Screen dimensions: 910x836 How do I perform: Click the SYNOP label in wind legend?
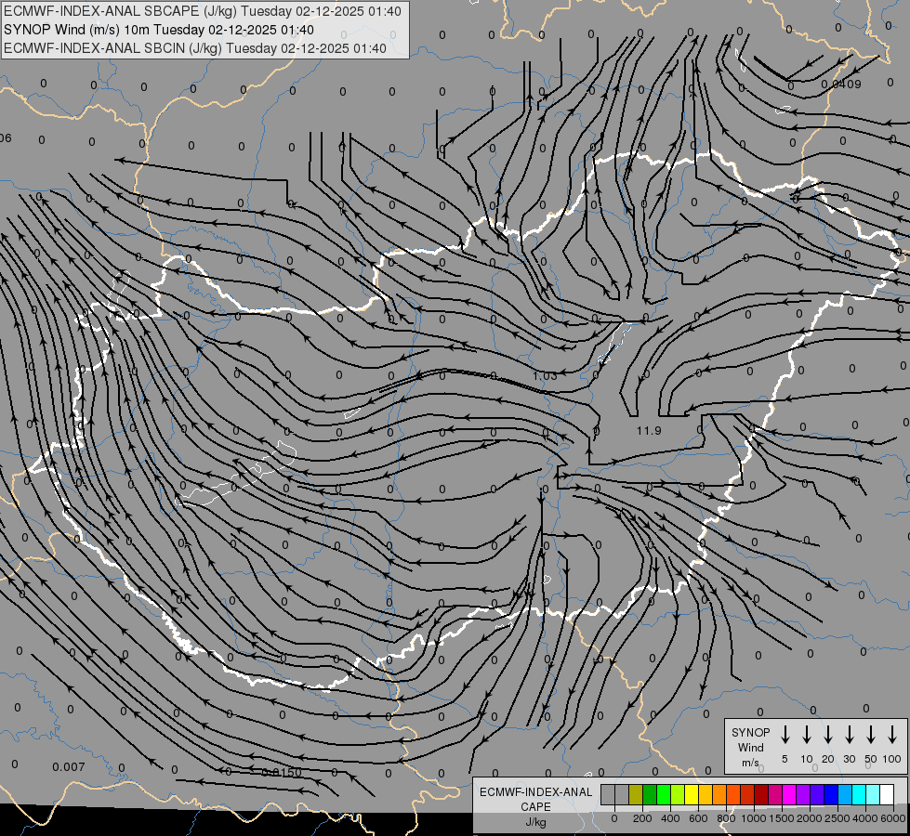pos(750,733)
